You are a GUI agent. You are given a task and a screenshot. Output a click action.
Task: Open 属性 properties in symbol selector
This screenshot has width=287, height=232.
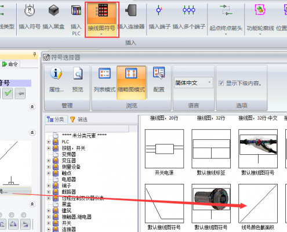click(56, 73)
